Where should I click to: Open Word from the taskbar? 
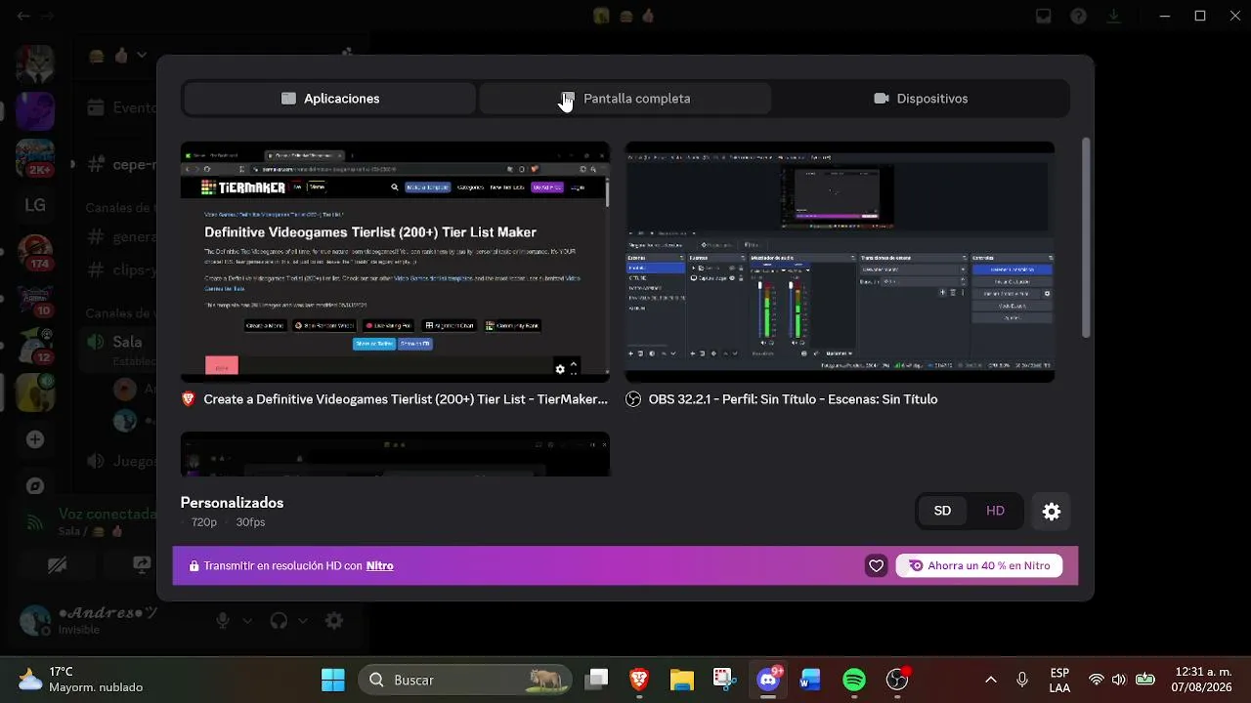pos(810,680)
